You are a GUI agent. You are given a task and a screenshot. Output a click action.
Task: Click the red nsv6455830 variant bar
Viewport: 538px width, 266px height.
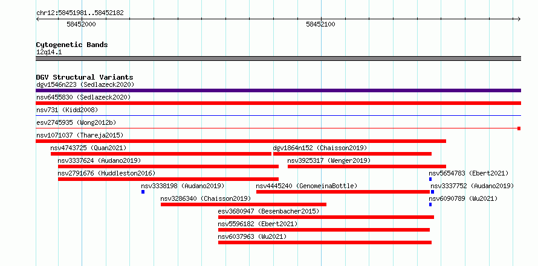pos(278,103)
